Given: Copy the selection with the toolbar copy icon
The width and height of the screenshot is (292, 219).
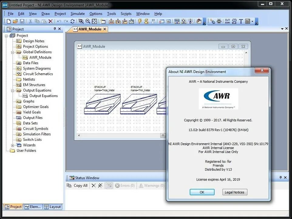Looking at the screenshot, I should [37, 21].
